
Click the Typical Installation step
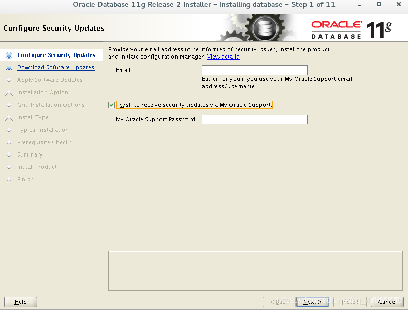[x=43, y=130]
